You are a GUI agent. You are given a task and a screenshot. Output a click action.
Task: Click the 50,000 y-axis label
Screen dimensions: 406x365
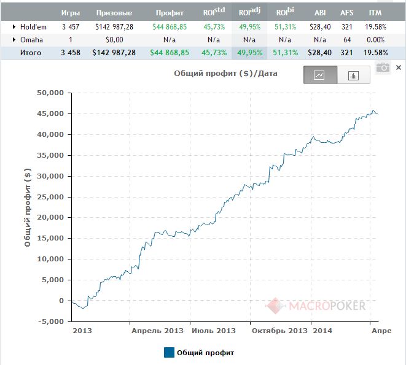pos(50,93)
